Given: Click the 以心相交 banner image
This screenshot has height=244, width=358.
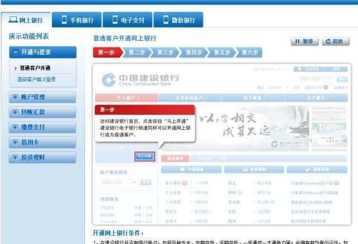Looking at the screenshot, I should click(x=234, y=128).
